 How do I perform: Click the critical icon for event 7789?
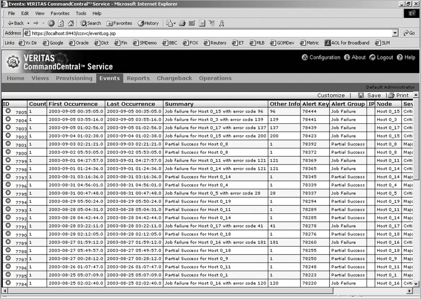click(x=8, y=242)
